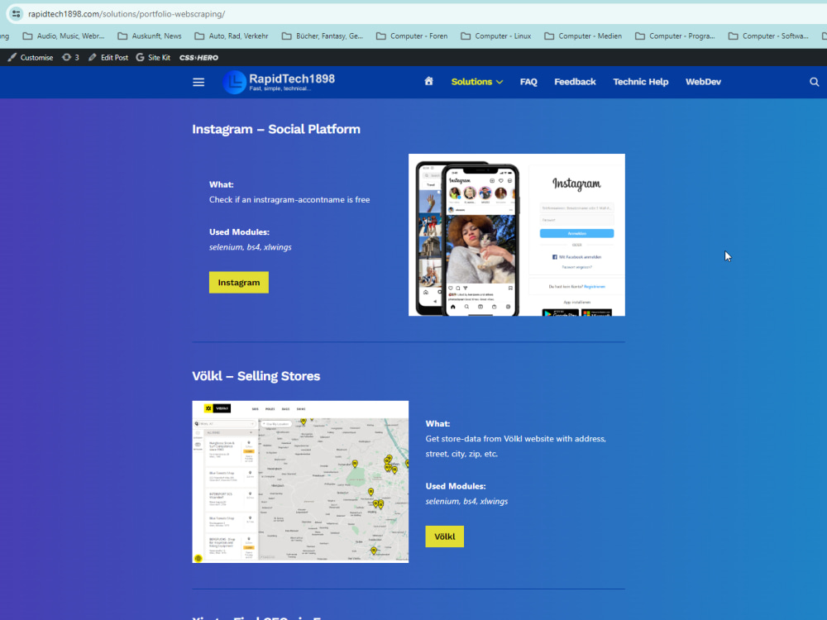
Task: Open the 3 pending updates indicator
Action: (70, 58)
